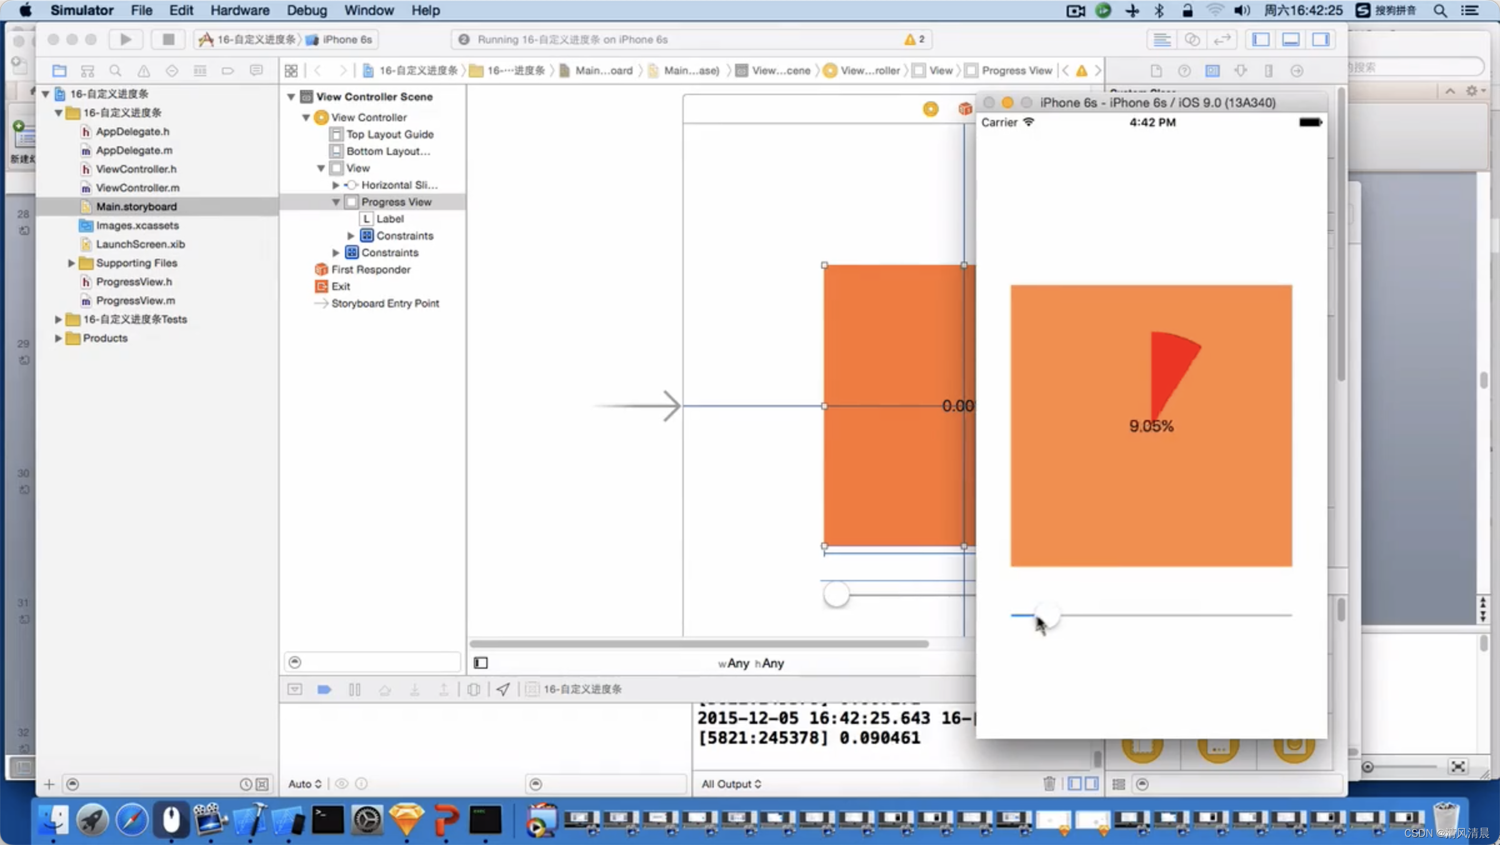
Task: Select ViewController.m in the navigator
Action: 137,187
